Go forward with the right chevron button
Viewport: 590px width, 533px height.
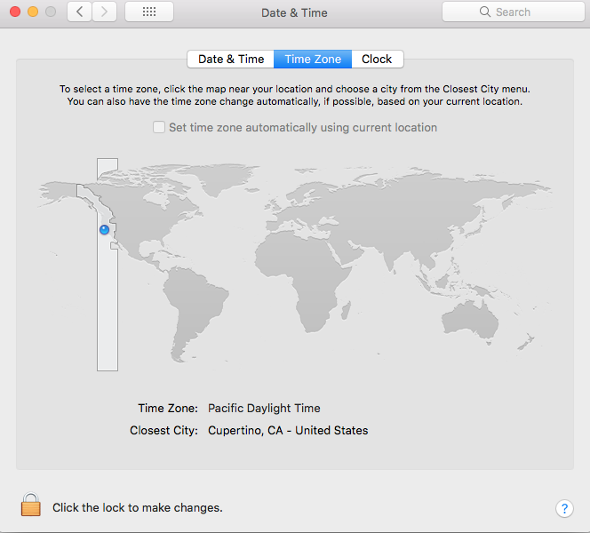click(x=104, y=12)
